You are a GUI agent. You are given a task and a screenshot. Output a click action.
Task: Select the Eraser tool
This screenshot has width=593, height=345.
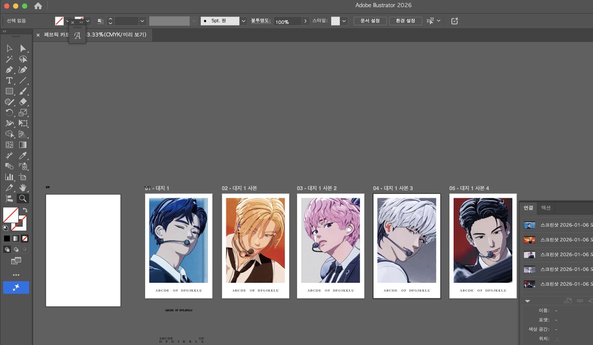[23, 102]
